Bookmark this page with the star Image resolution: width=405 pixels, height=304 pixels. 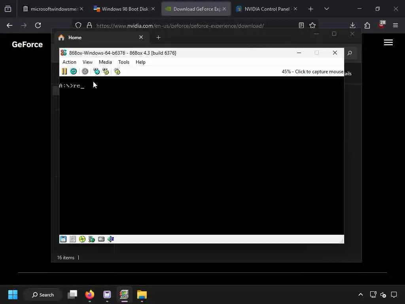point(312,25)
